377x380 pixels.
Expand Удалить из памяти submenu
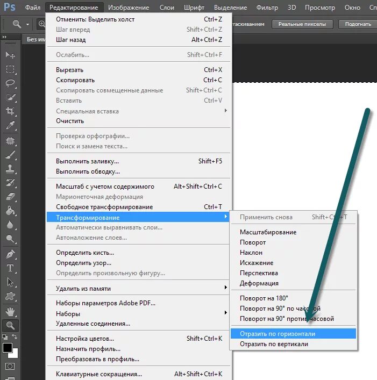click(138, 289)
